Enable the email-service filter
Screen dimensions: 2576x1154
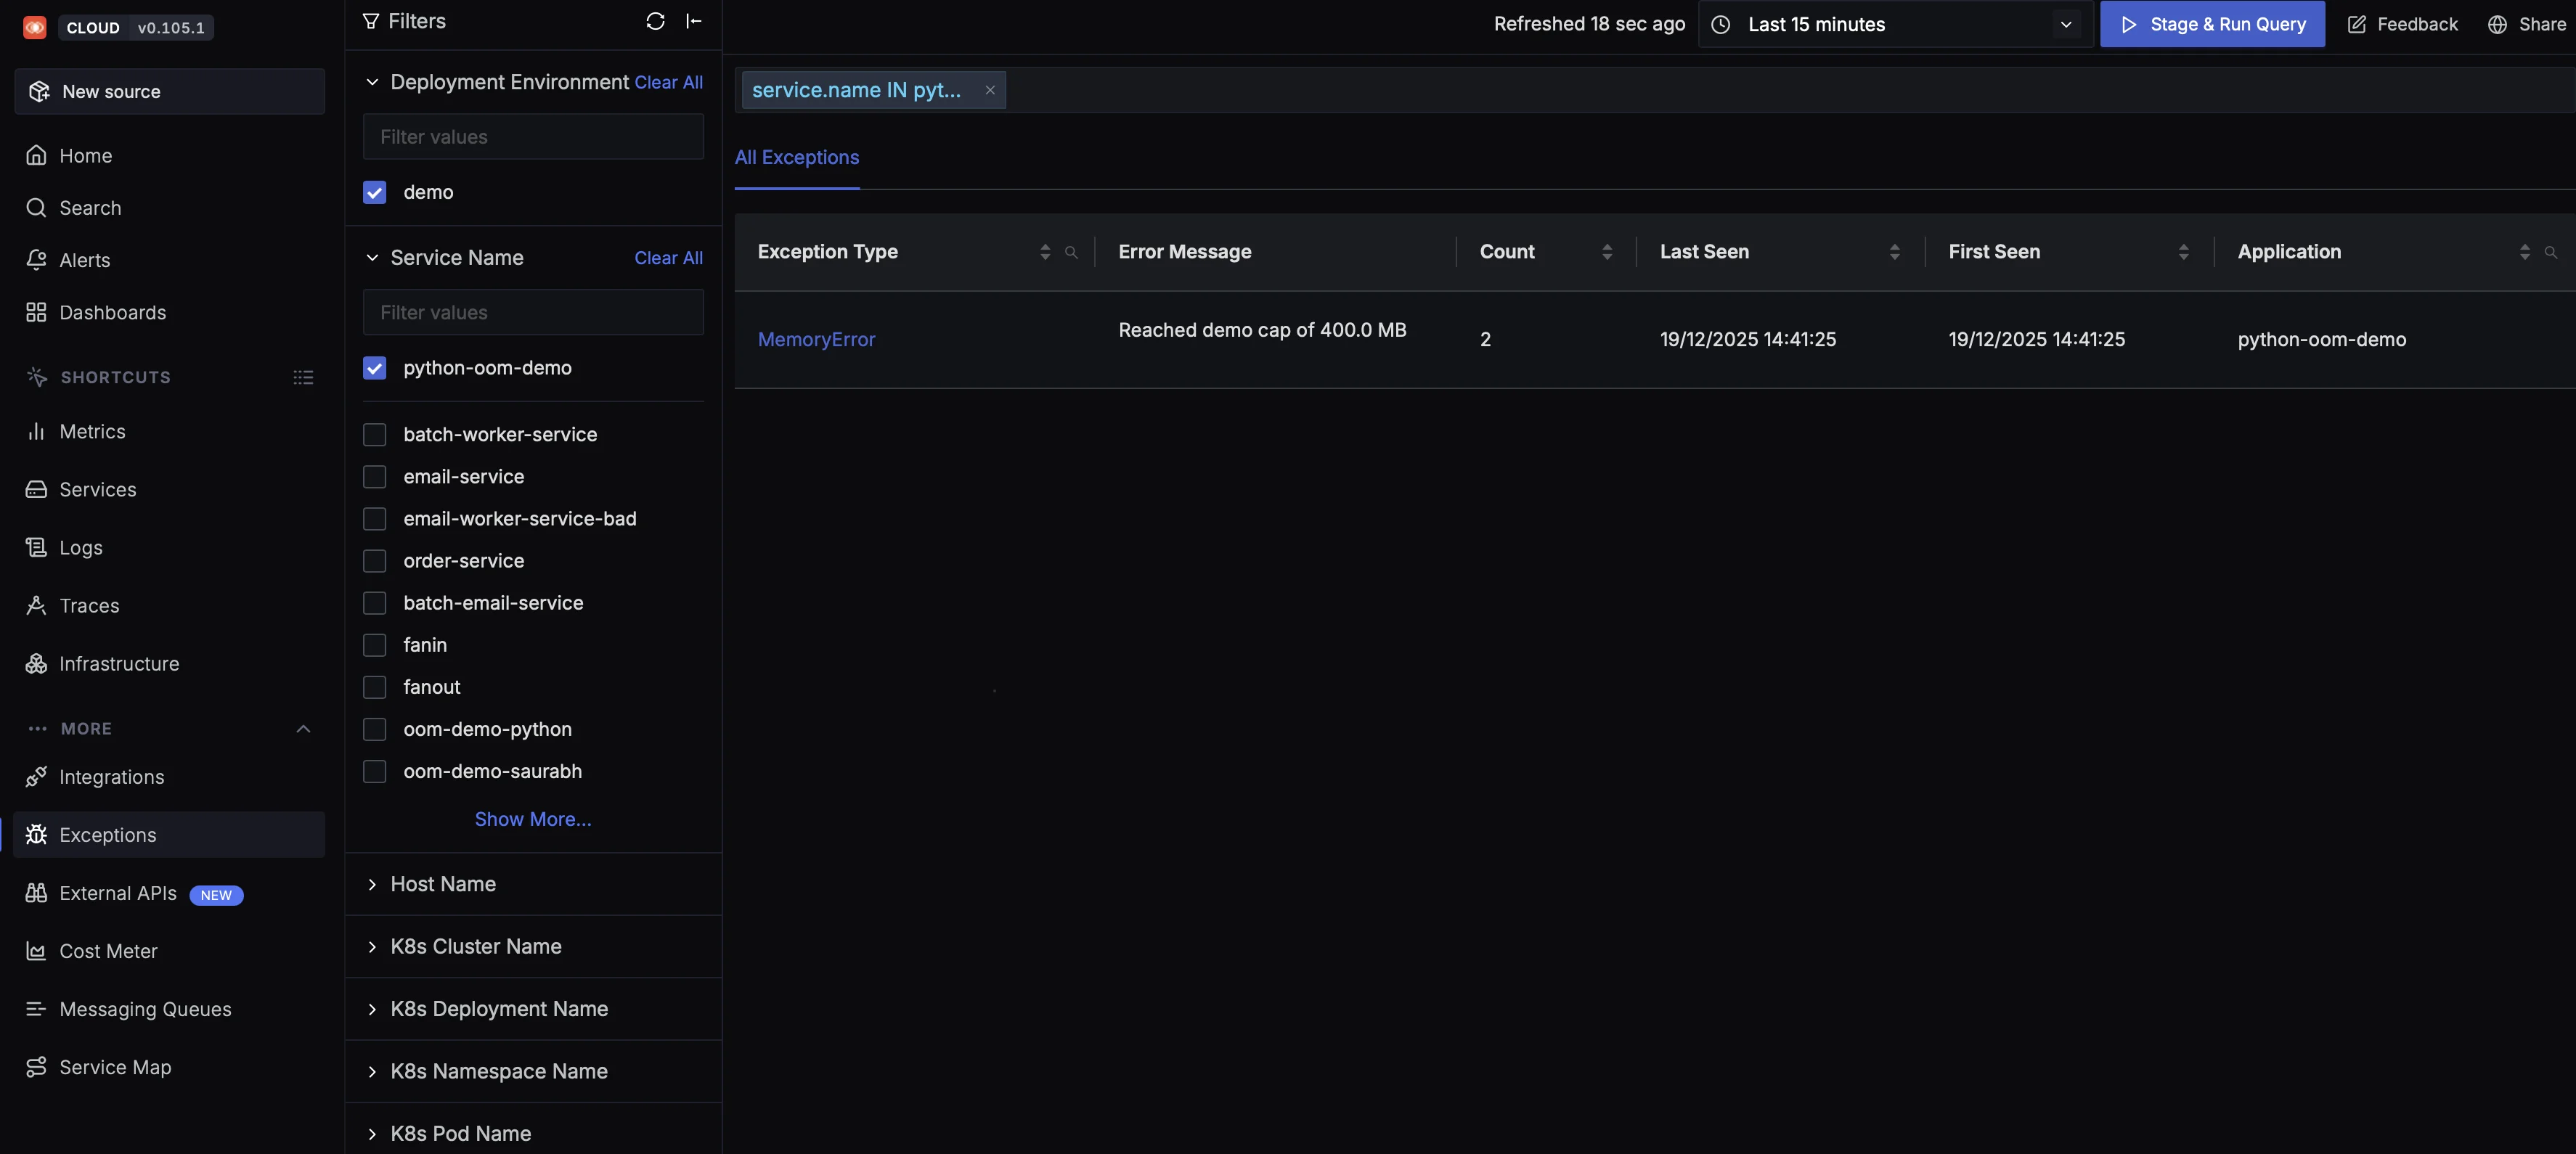pos(374,477)
